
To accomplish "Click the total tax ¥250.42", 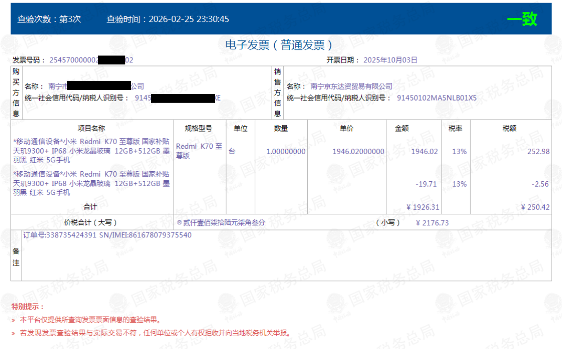I will [x=535, y=208].
